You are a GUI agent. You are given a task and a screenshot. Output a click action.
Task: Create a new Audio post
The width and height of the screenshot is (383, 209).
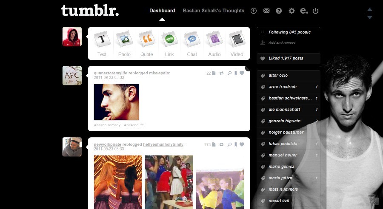click(214, 44)
